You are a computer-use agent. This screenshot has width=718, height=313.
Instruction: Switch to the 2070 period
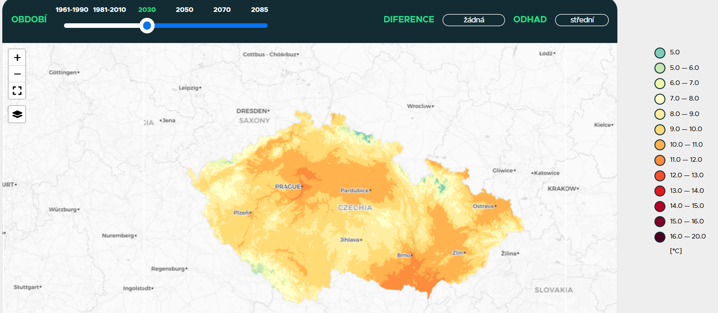pyautogui.click(x=222, y=10)
